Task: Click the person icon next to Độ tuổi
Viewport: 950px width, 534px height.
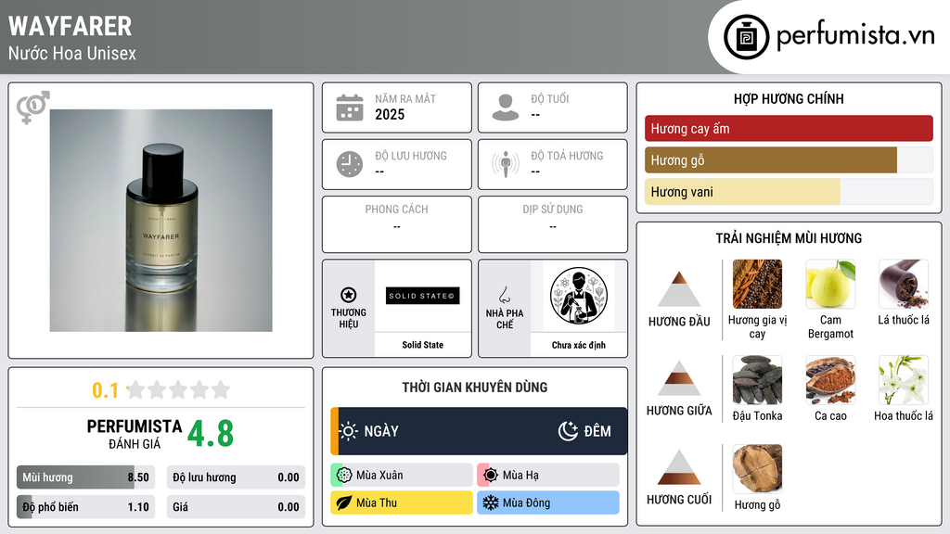Action: [x=506, y=108]
